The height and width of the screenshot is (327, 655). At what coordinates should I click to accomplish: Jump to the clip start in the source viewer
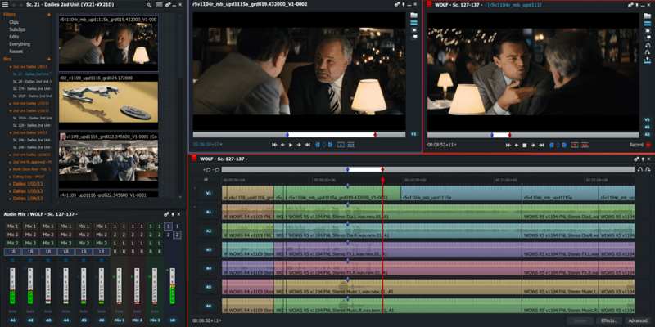[x=273, y=145]
